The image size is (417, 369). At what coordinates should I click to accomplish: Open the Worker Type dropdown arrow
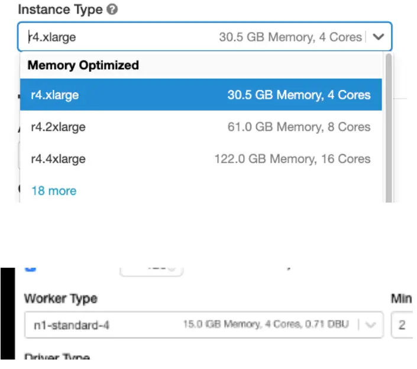tap(370, 325)
